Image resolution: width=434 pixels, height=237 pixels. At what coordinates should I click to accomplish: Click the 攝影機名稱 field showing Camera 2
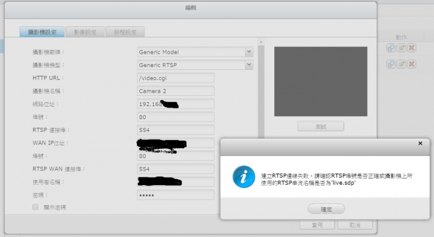[x=176, y=91]
